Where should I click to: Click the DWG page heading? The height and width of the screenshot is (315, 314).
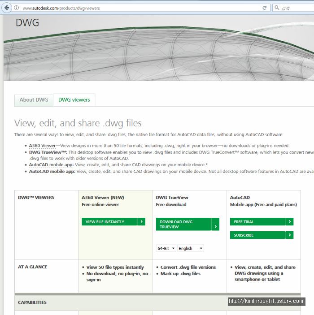click(27, 22)
